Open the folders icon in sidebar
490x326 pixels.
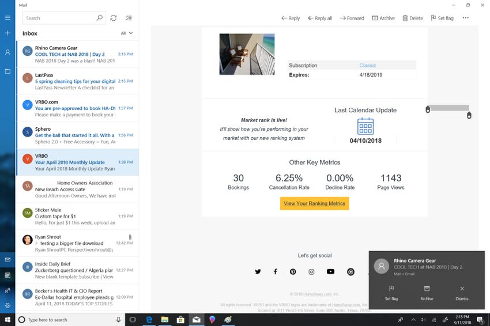(x=7, y=71)
